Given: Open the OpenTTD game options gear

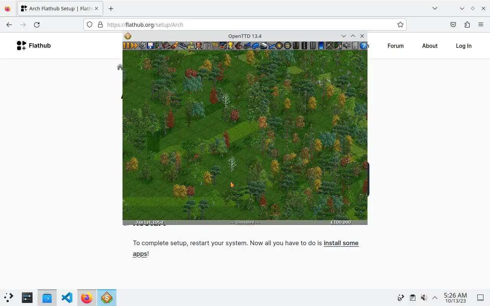Looking at the screenshot, I should [142, 46].
